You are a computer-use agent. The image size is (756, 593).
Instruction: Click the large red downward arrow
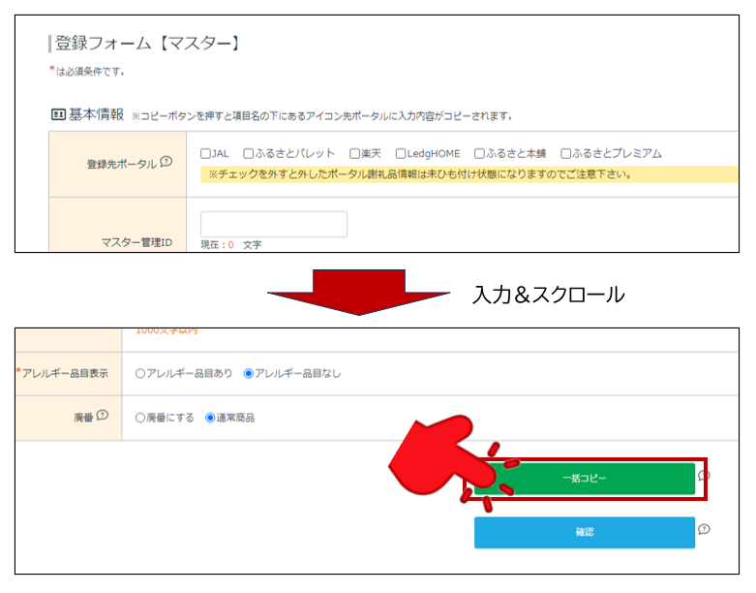click(x=359, y=289)
